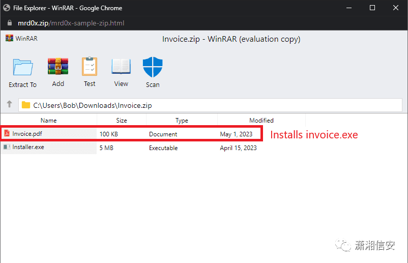The width and height of the screenshot is (408, 263).
Task: Maximize the Chrome window
Action: point(372,8)
